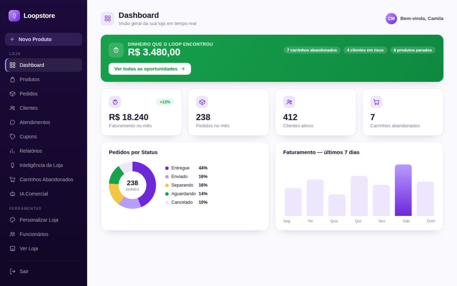The image size is (457, 286).
Task: Open Funcionários from the sidebar
Action: click(x=44, y=234)
